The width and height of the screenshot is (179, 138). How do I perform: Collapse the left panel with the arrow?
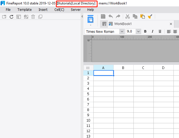click(82, 16)
